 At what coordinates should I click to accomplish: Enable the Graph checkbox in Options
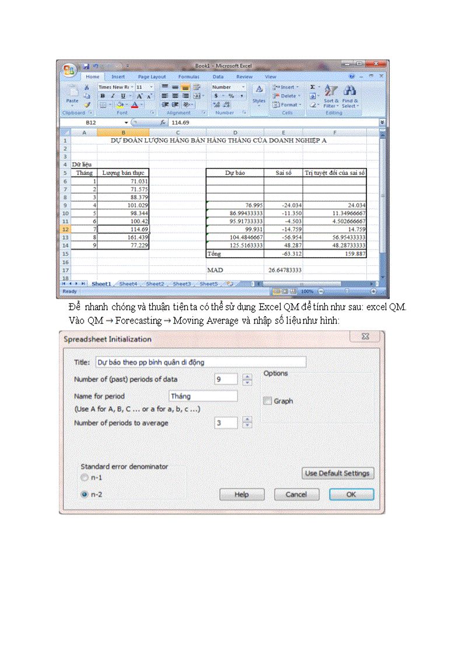[x=268, y=401]
